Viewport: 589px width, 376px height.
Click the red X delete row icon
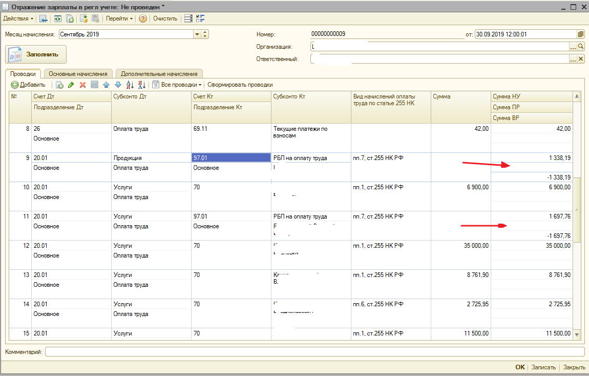pos(82,85)
